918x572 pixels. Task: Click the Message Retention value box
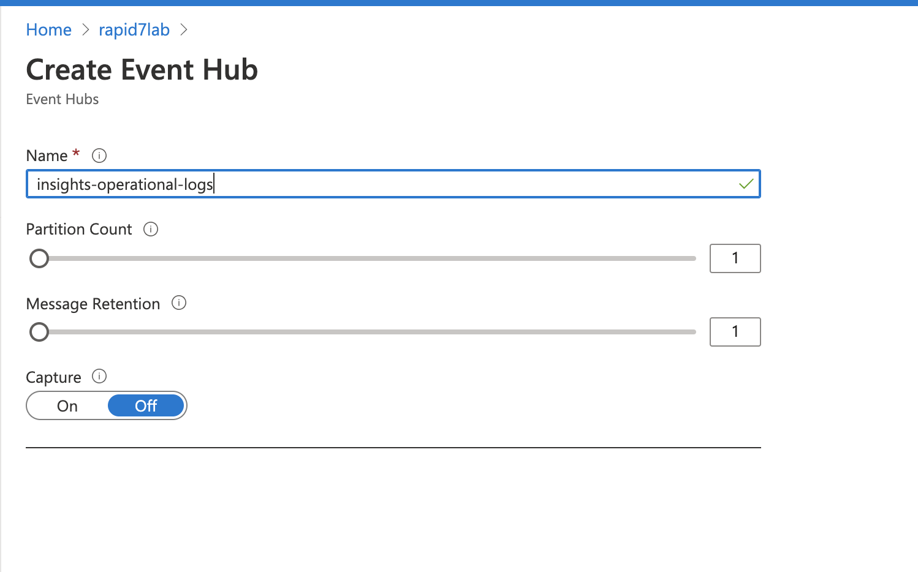(x=735, y=332)
